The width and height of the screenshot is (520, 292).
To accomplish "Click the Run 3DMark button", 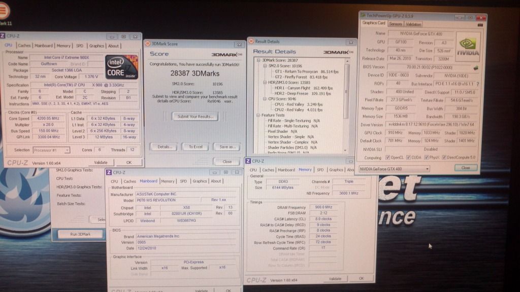I will [x=80, y=234].
